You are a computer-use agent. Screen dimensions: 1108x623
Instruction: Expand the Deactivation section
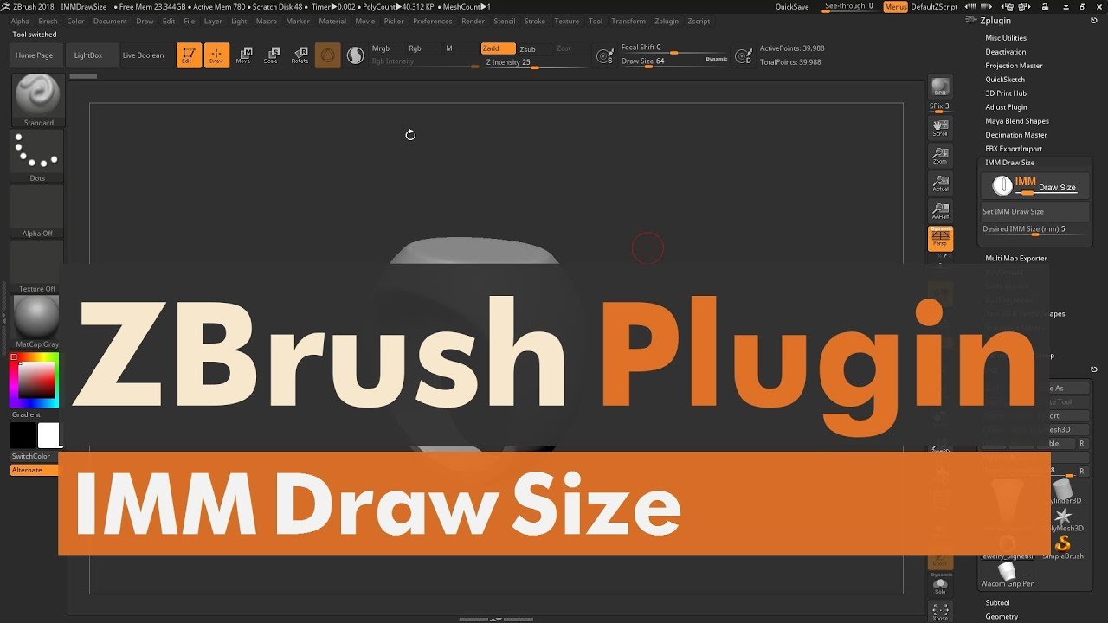point(1006,52)
